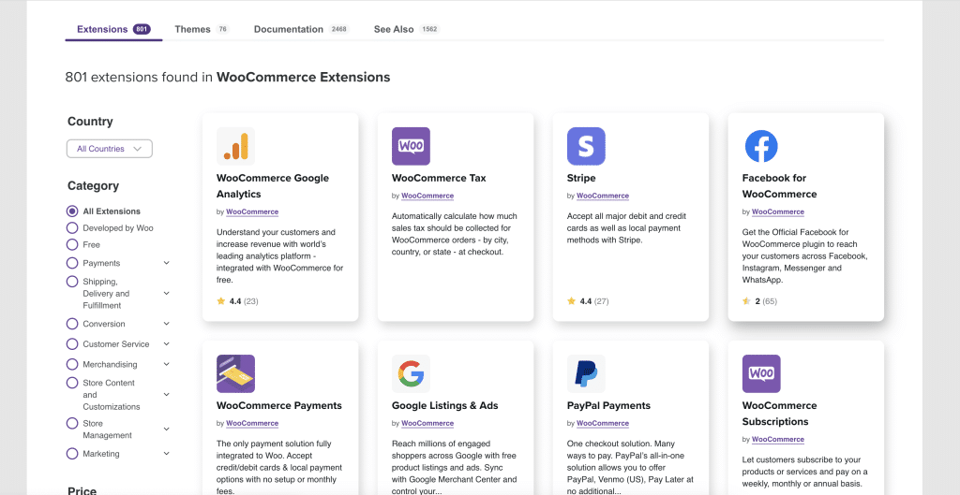Click the WooCommerce Google Analytics bar-chart icon

235,146
